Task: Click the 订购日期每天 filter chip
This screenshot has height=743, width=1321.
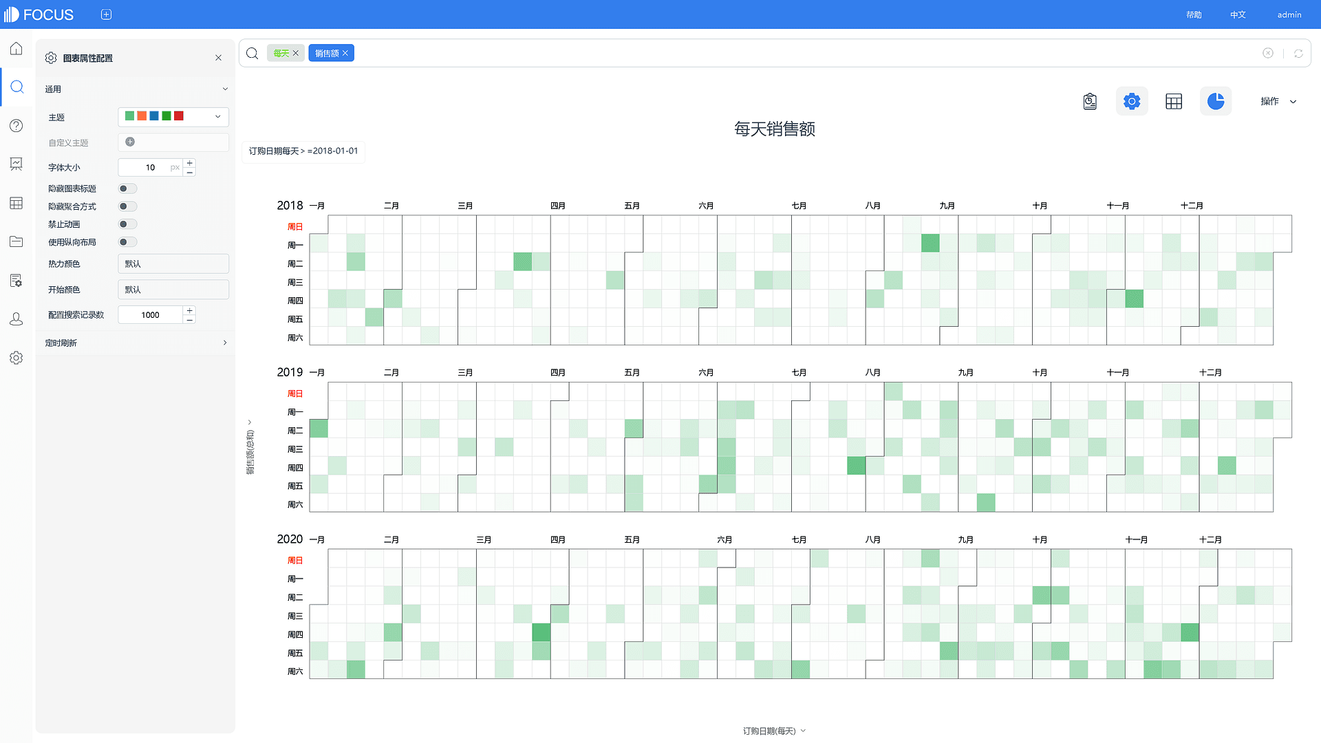Action: pos(303,151)
